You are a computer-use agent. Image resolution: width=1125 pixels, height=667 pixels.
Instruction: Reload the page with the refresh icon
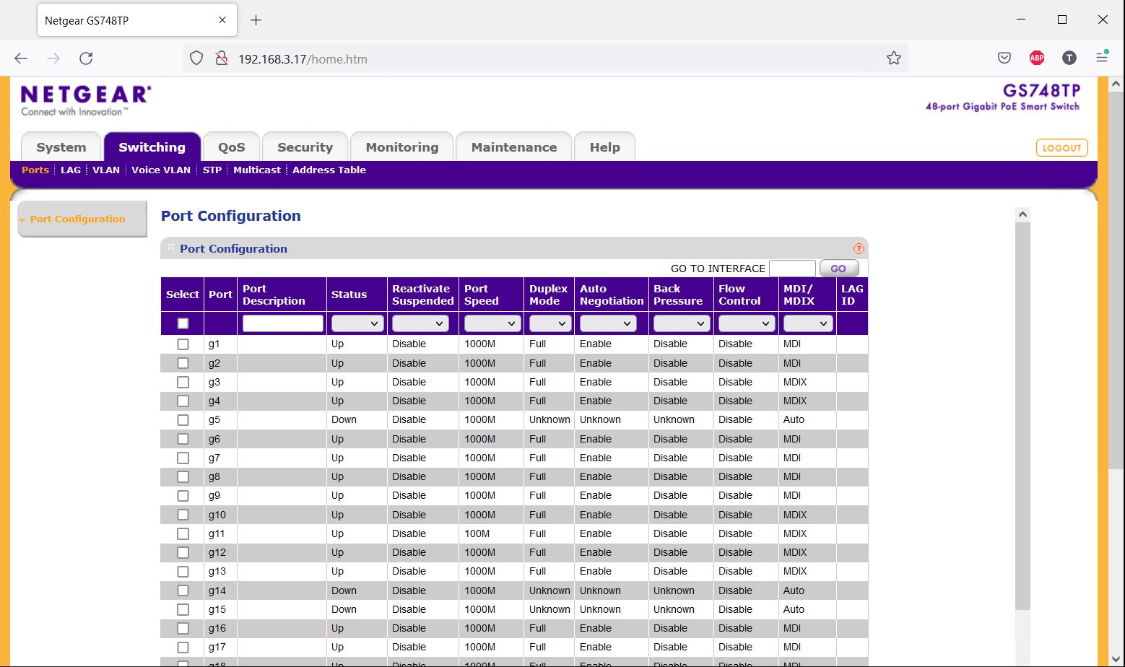pyautogui.click(x=86, y=58)
